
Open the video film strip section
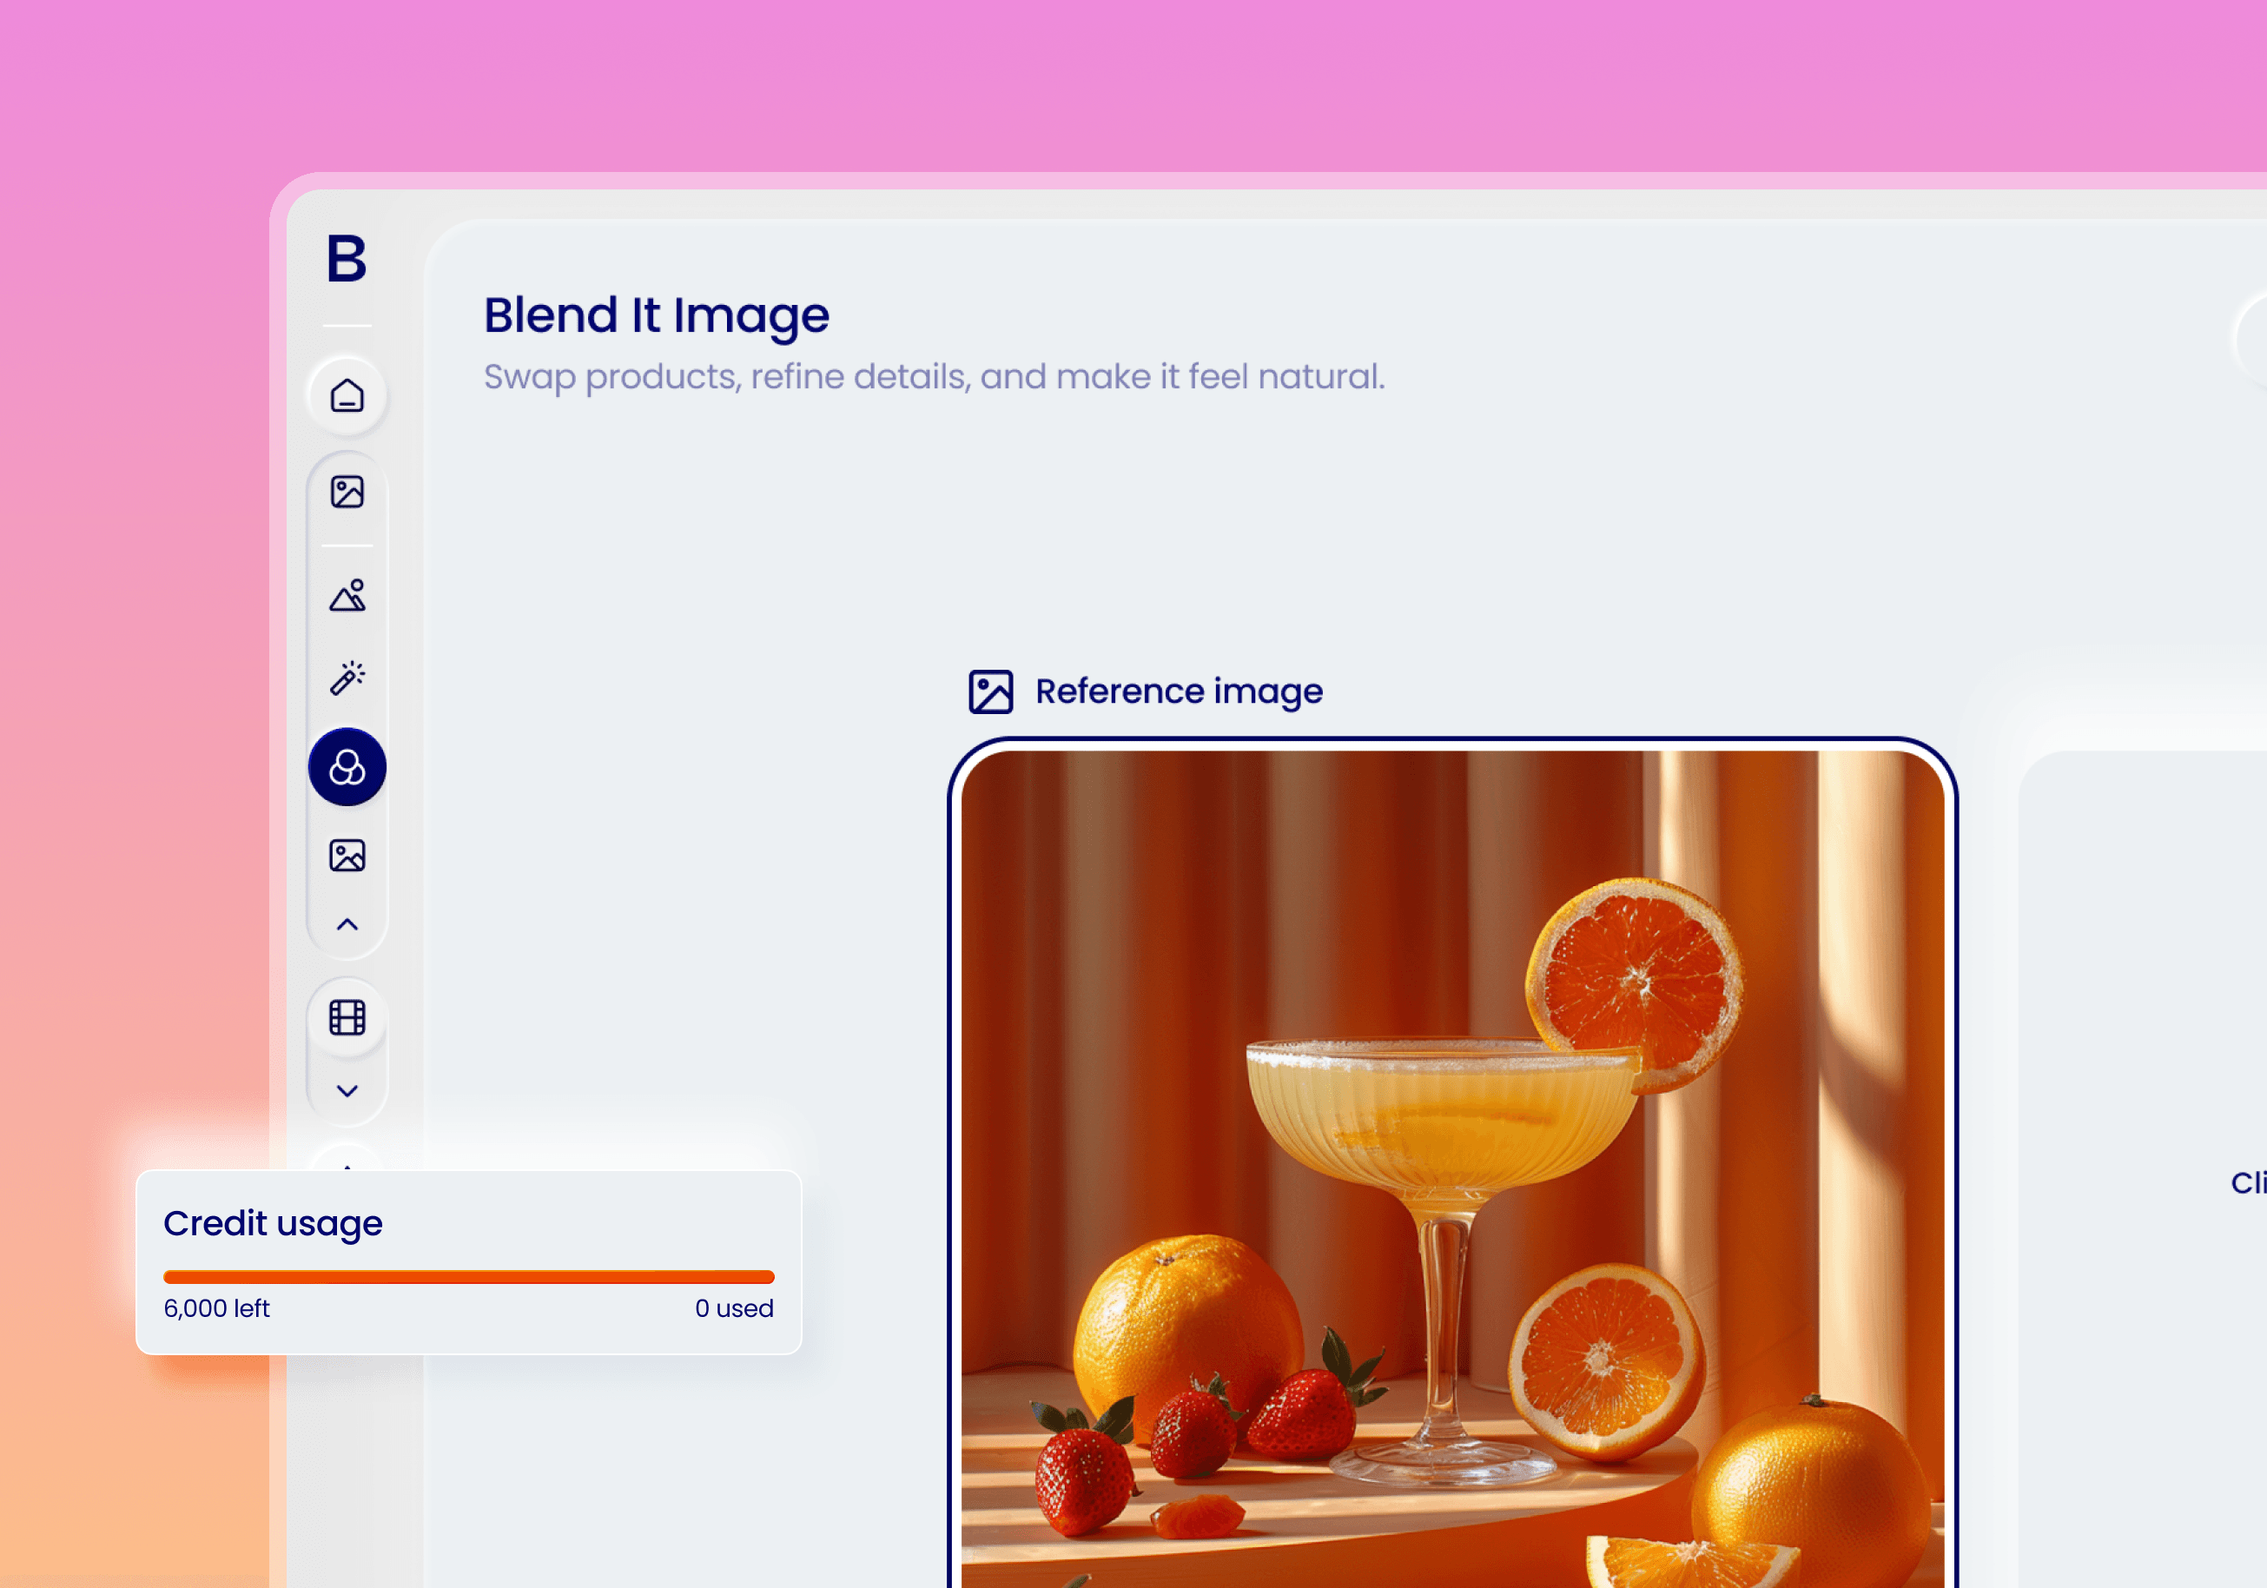point(347,1017)
